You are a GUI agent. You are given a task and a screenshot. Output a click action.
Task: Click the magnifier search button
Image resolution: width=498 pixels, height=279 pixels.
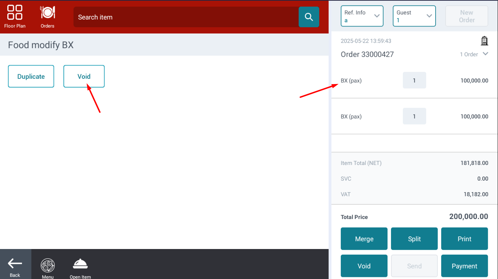[x=309, y=17]
